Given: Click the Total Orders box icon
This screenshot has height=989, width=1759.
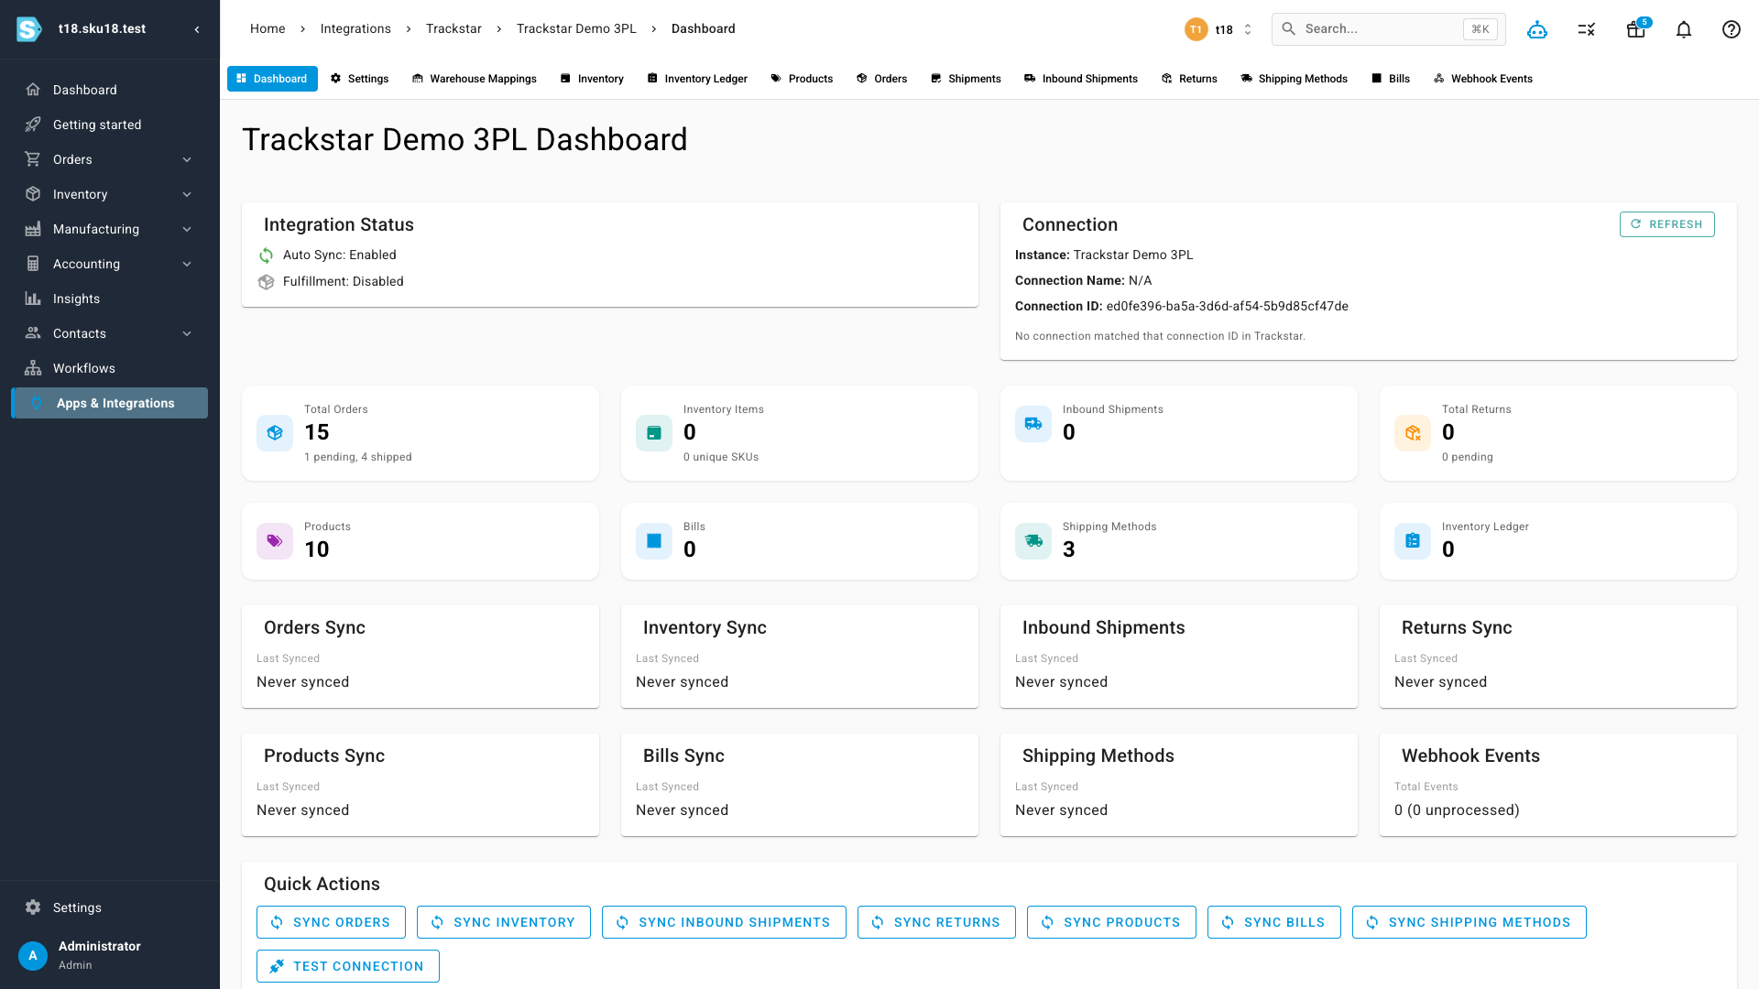Looking at the screenshot, I should (275, 433).
